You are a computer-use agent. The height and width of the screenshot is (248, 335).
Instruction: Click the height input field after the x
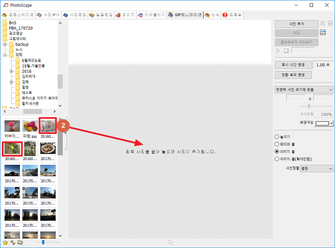coord(323,98)
